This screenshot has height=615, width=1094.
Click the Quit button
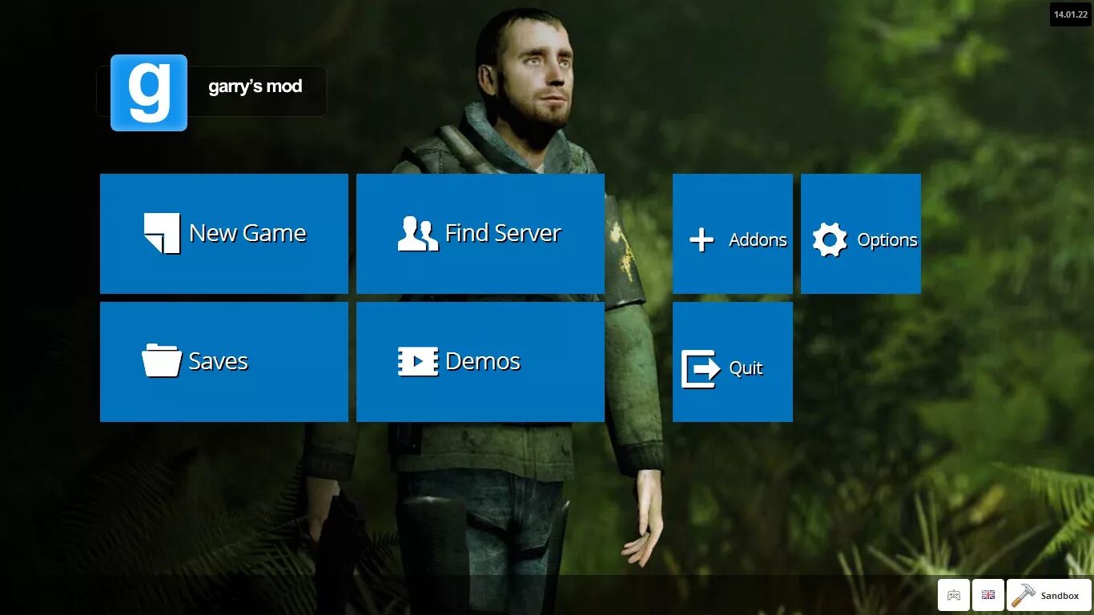[732, 361]
